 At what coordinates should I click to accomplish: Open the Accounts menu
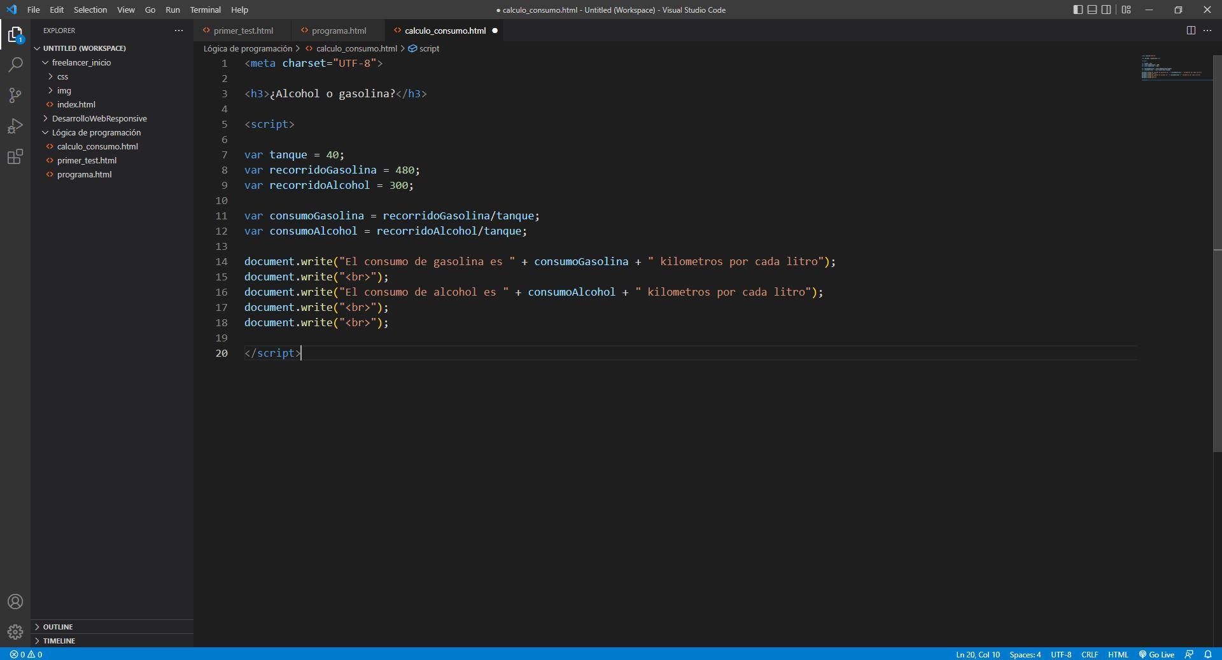click(x=15, y=602)
